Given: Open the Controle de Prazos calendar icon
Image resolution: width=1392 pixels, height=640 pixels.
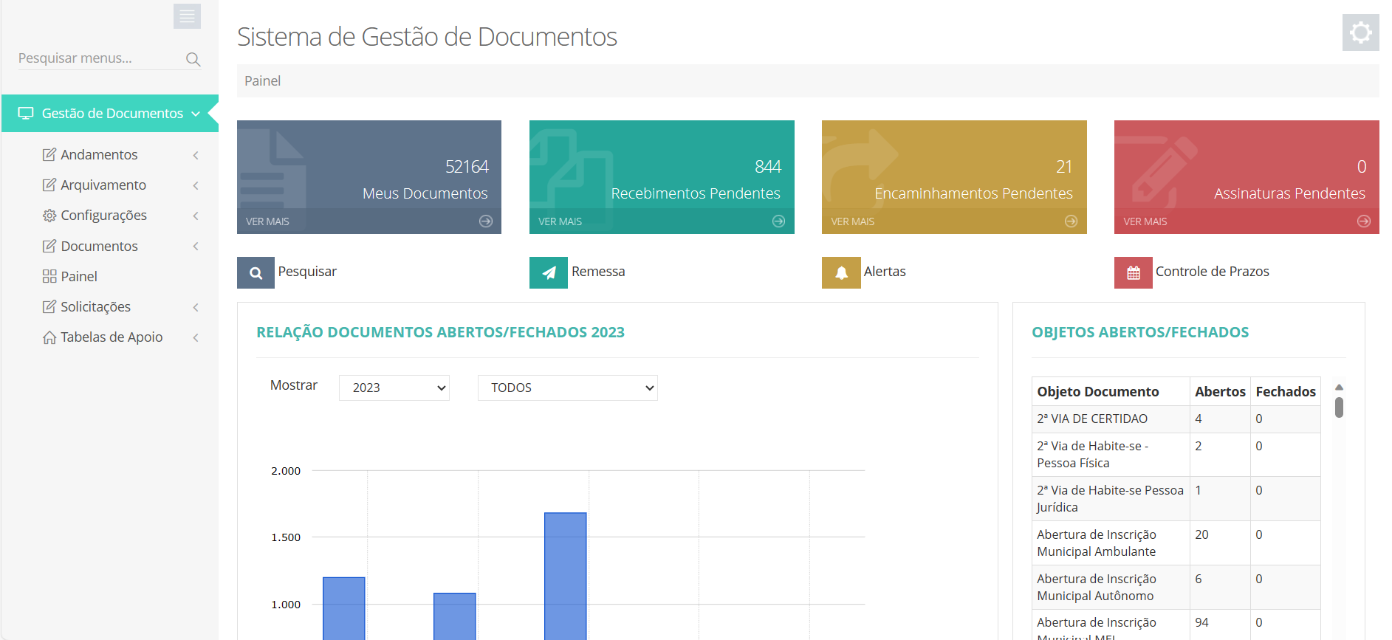Looking at the screenshot, I should (x=1134, y=272).
